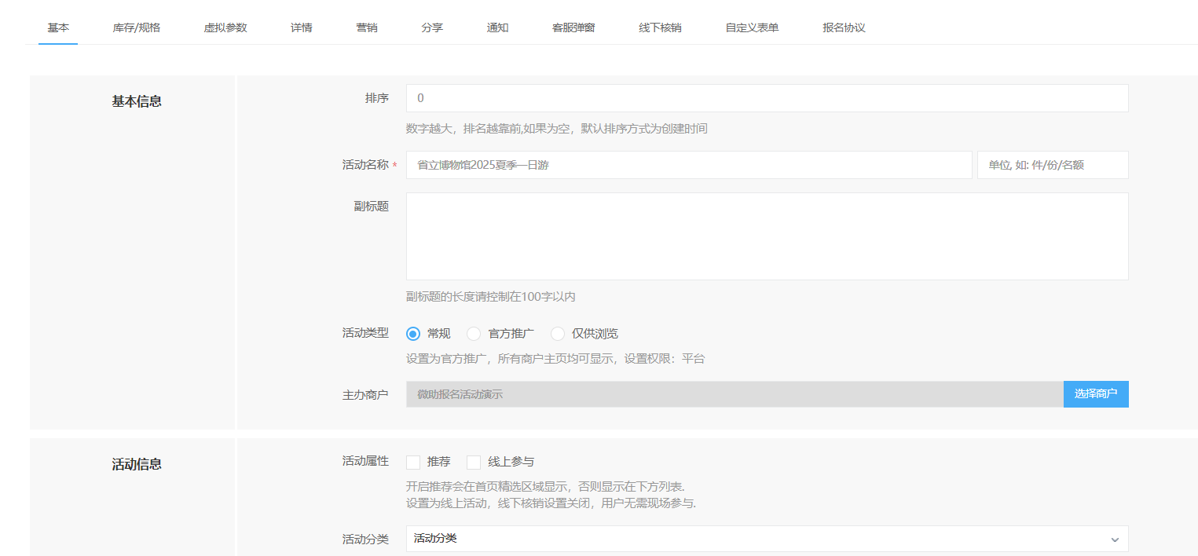Enable the 推荐 activity attribute
This screenshot has width=1198, height=556.
pyautogui.click(x=413, y=462)
